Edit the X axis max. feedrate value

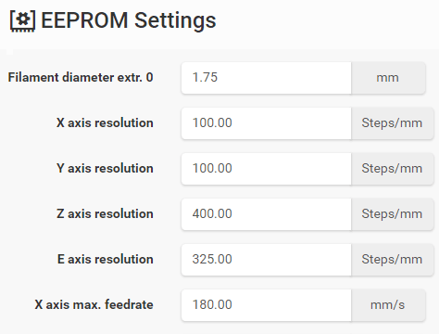pos(267,305)
